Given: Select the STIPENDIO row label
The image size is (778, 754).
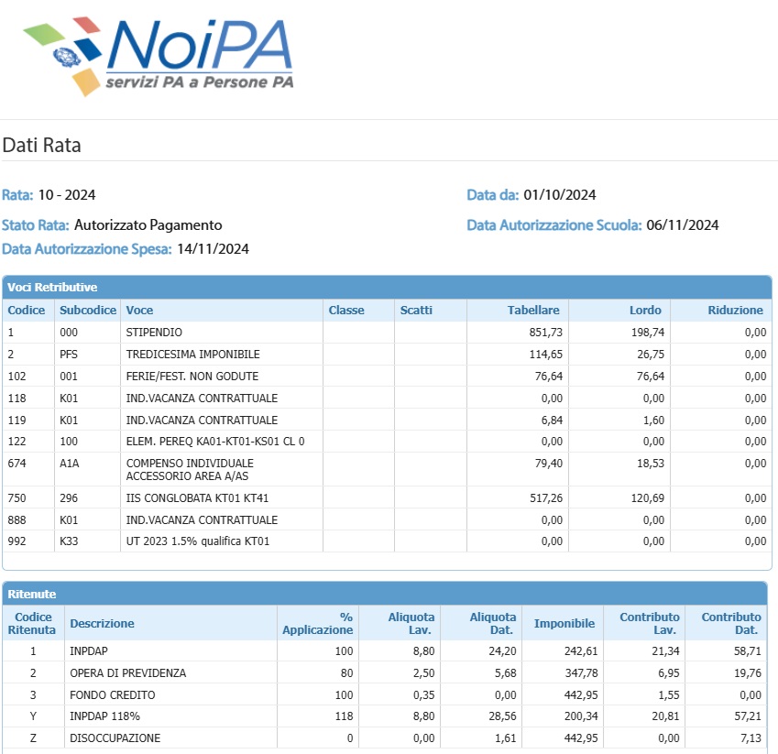Looking at the screenshot, I should 154,333.
